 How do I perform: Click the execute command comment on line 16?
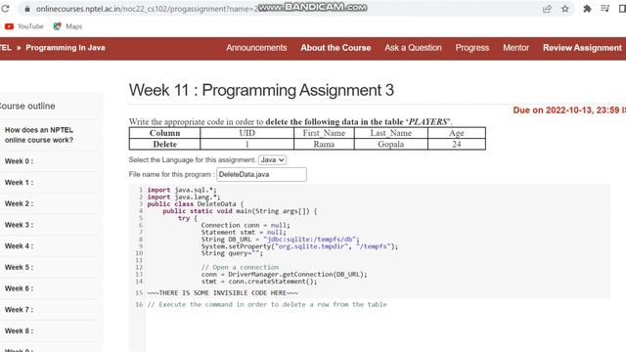tap(267, 304)
